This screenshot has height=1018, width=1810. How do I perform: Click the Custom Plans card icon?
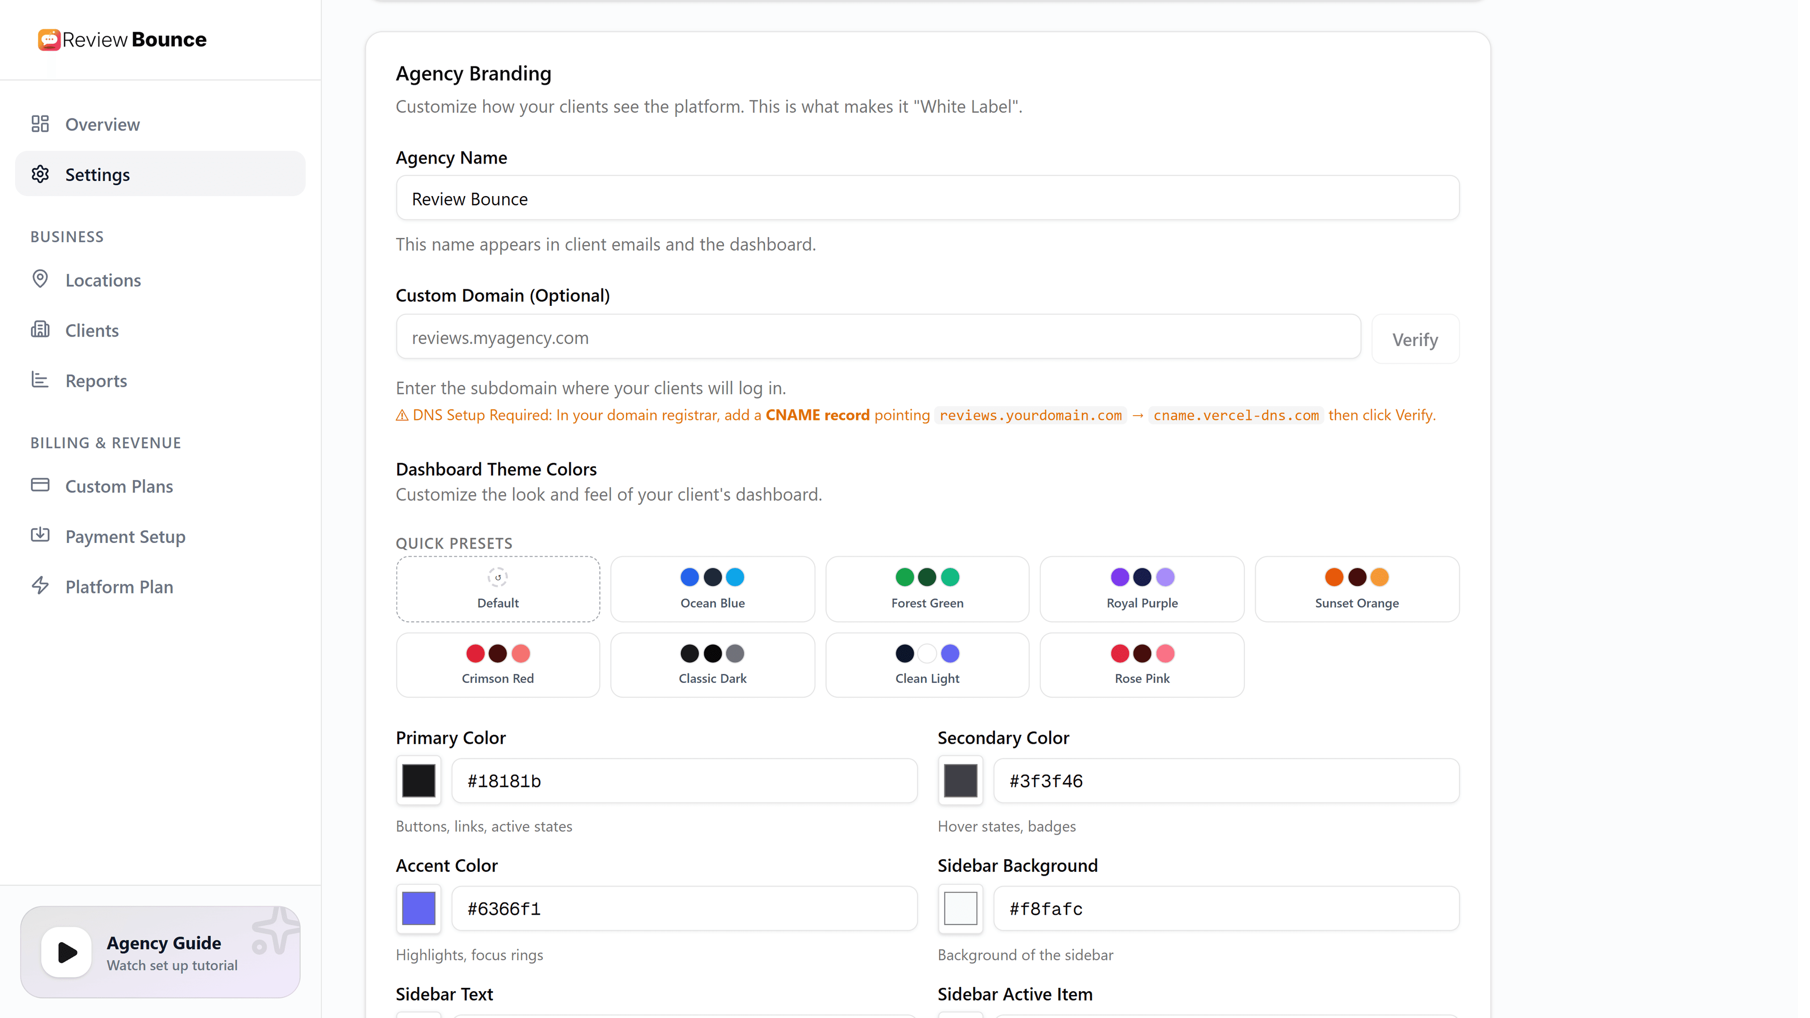coord(40,485)
